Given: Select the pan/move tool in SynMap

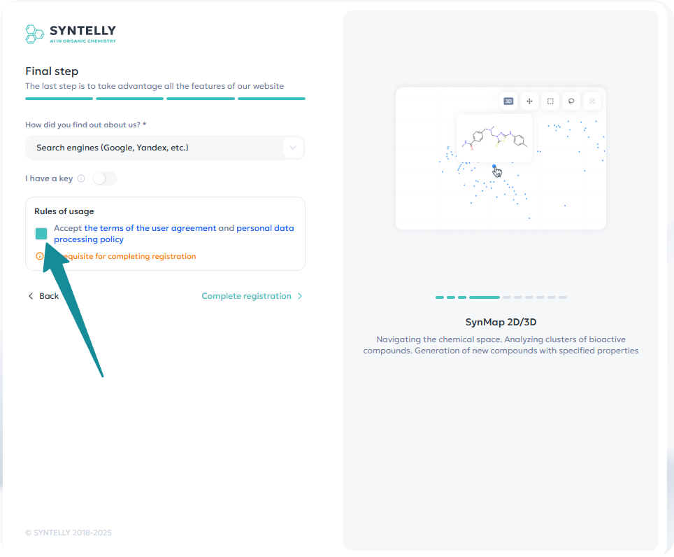Looking at the screenshot, I should [529, 101].
